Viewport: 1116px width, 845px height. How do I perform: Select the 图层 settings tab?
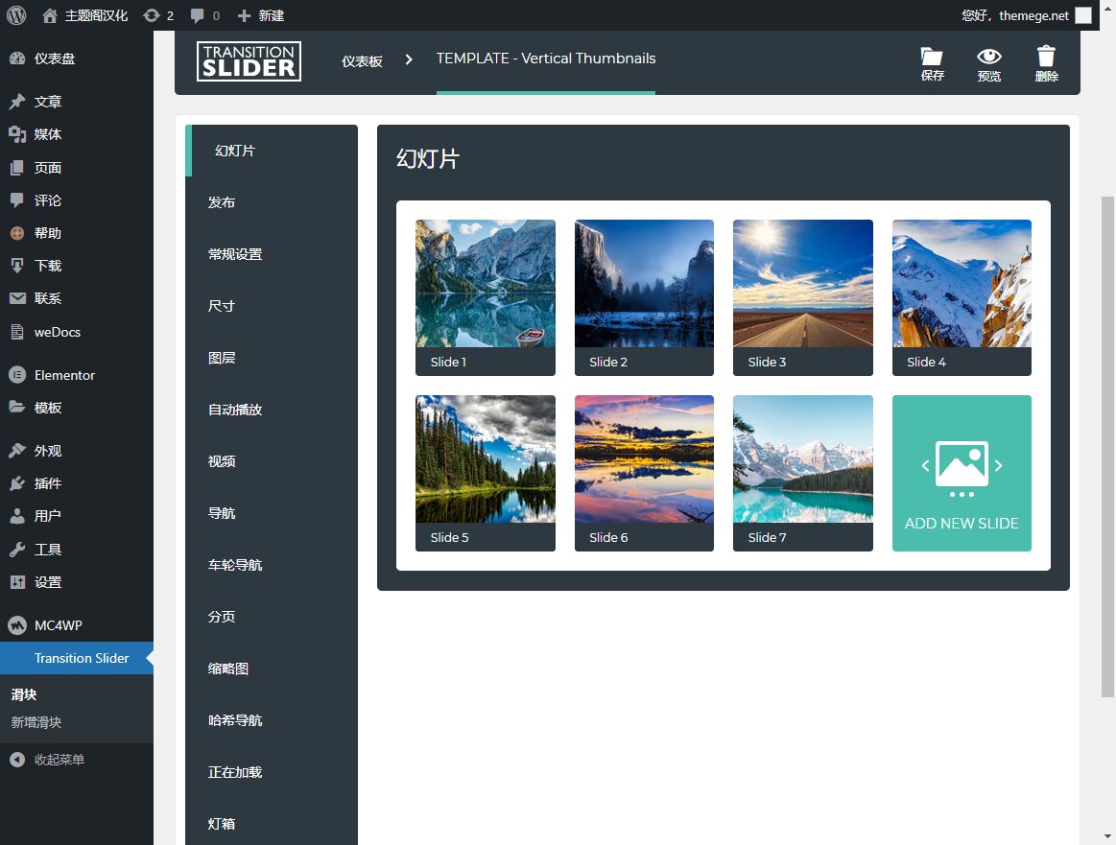pyautogui.click(x=272, y=359)
